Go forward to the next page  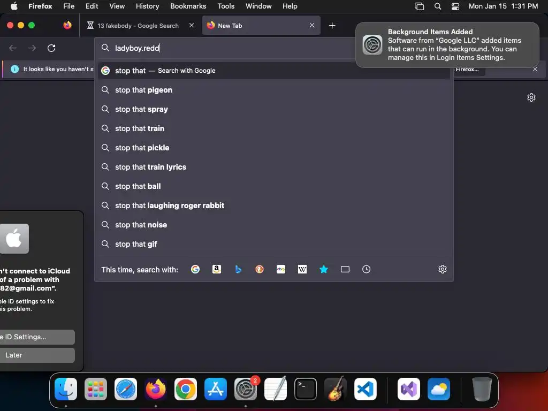32,48
